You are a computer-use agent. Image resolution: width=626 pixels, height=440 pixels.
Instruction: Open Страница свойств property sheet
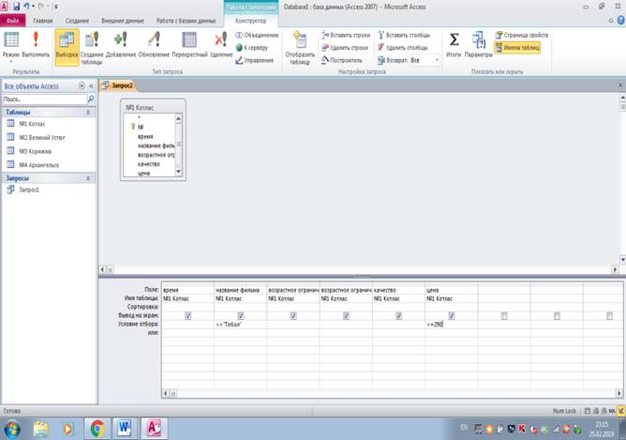point(521,35)
